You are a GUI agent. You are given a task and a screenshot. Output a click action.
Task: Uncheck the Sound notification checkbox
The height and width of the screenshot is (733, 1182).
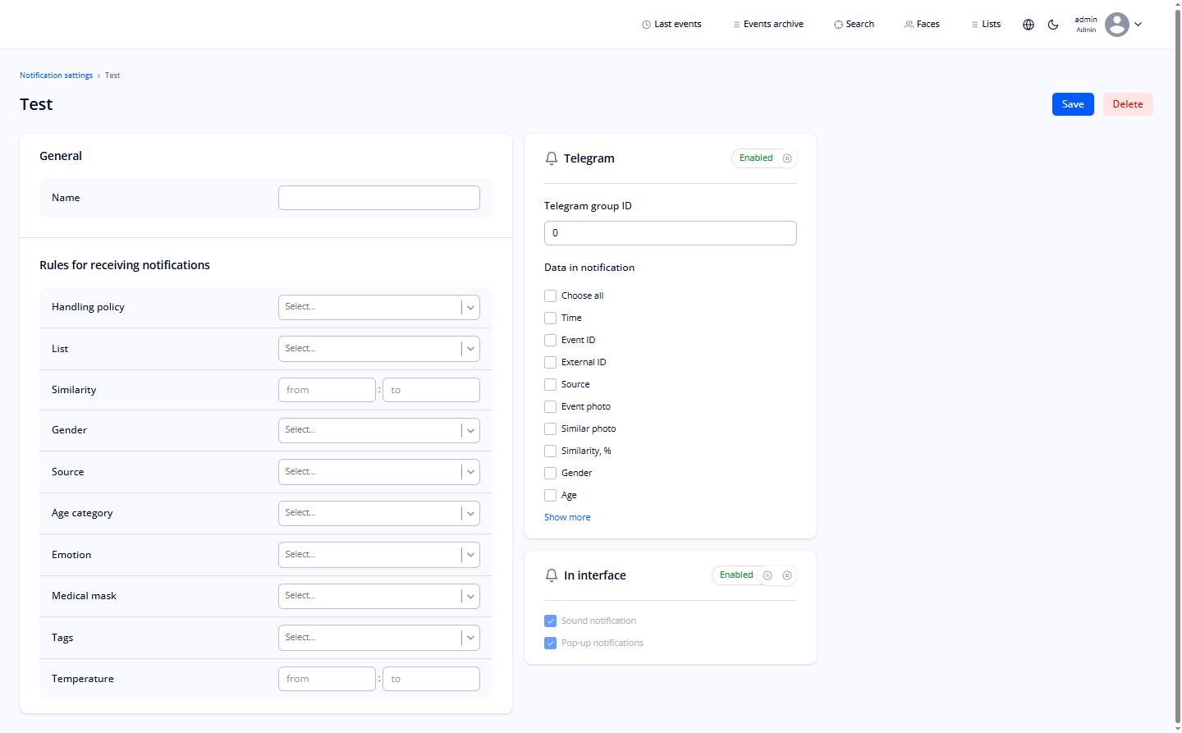click(550, 621)
